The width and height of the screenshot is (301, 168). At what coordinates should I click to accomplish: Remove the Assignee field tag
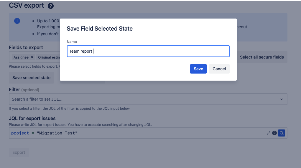[x=32, y=57]
